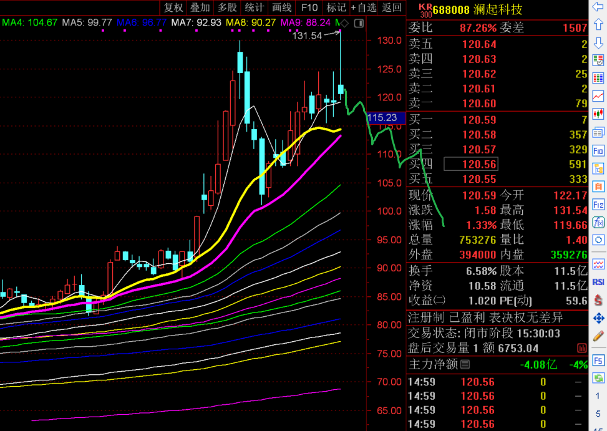Click the 返回 button
Image resolution: width=607 pixels, height=431 pixels.
click(x=392, y=7)
